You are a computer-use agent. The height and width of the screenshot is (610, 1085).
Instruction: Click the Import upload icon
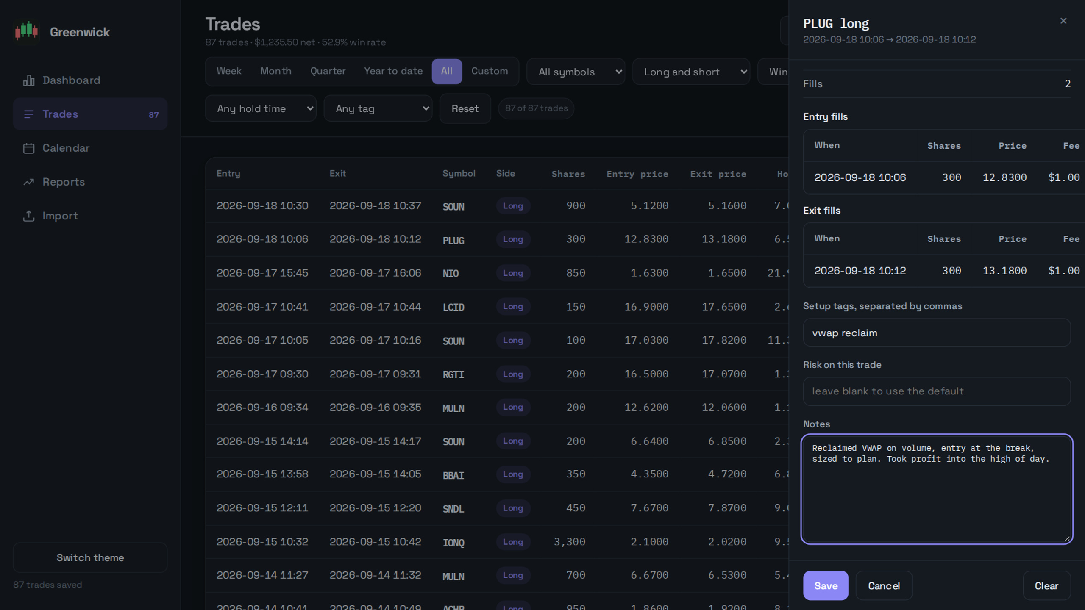click(28, 216)
